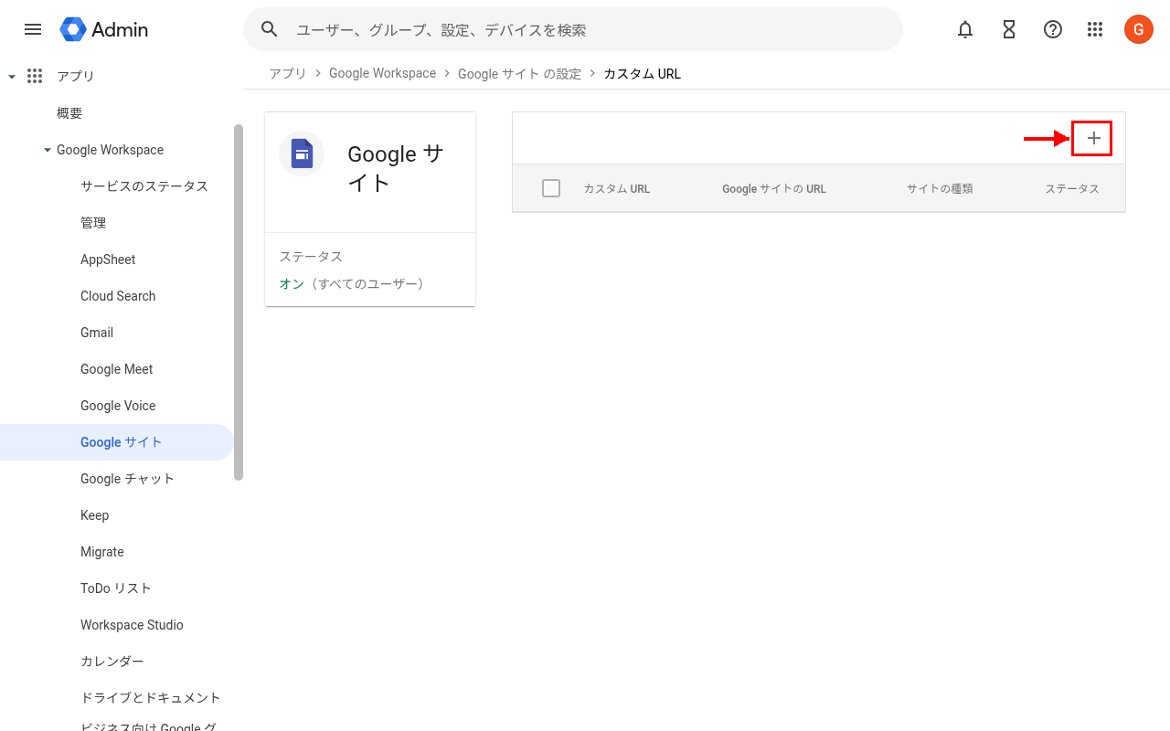Click the search magnifier icon
The image size is (1170, 731).
click(269, 29)
